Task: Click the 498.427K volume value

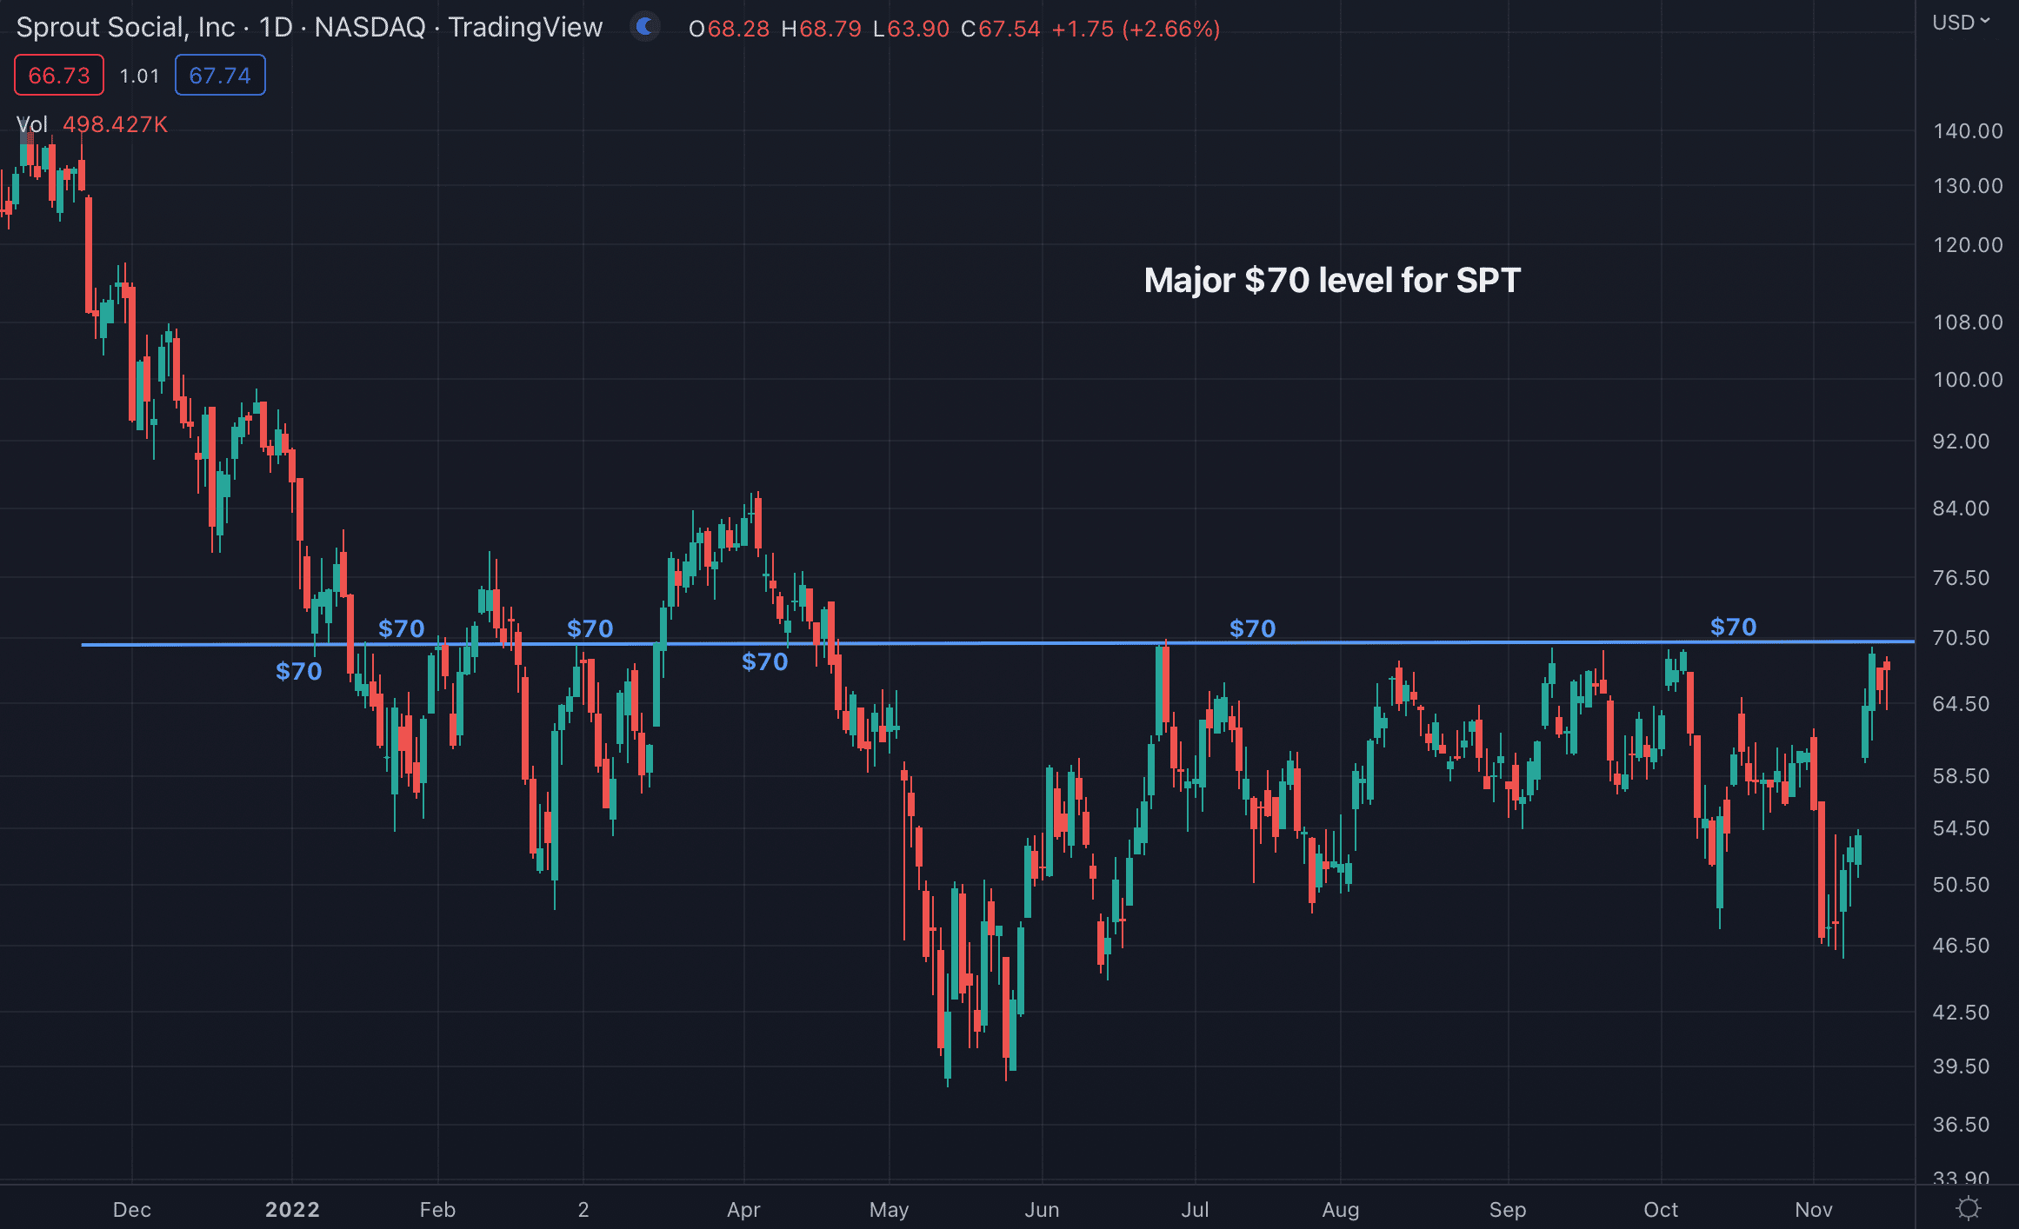Action: click(x=115, y=124)
